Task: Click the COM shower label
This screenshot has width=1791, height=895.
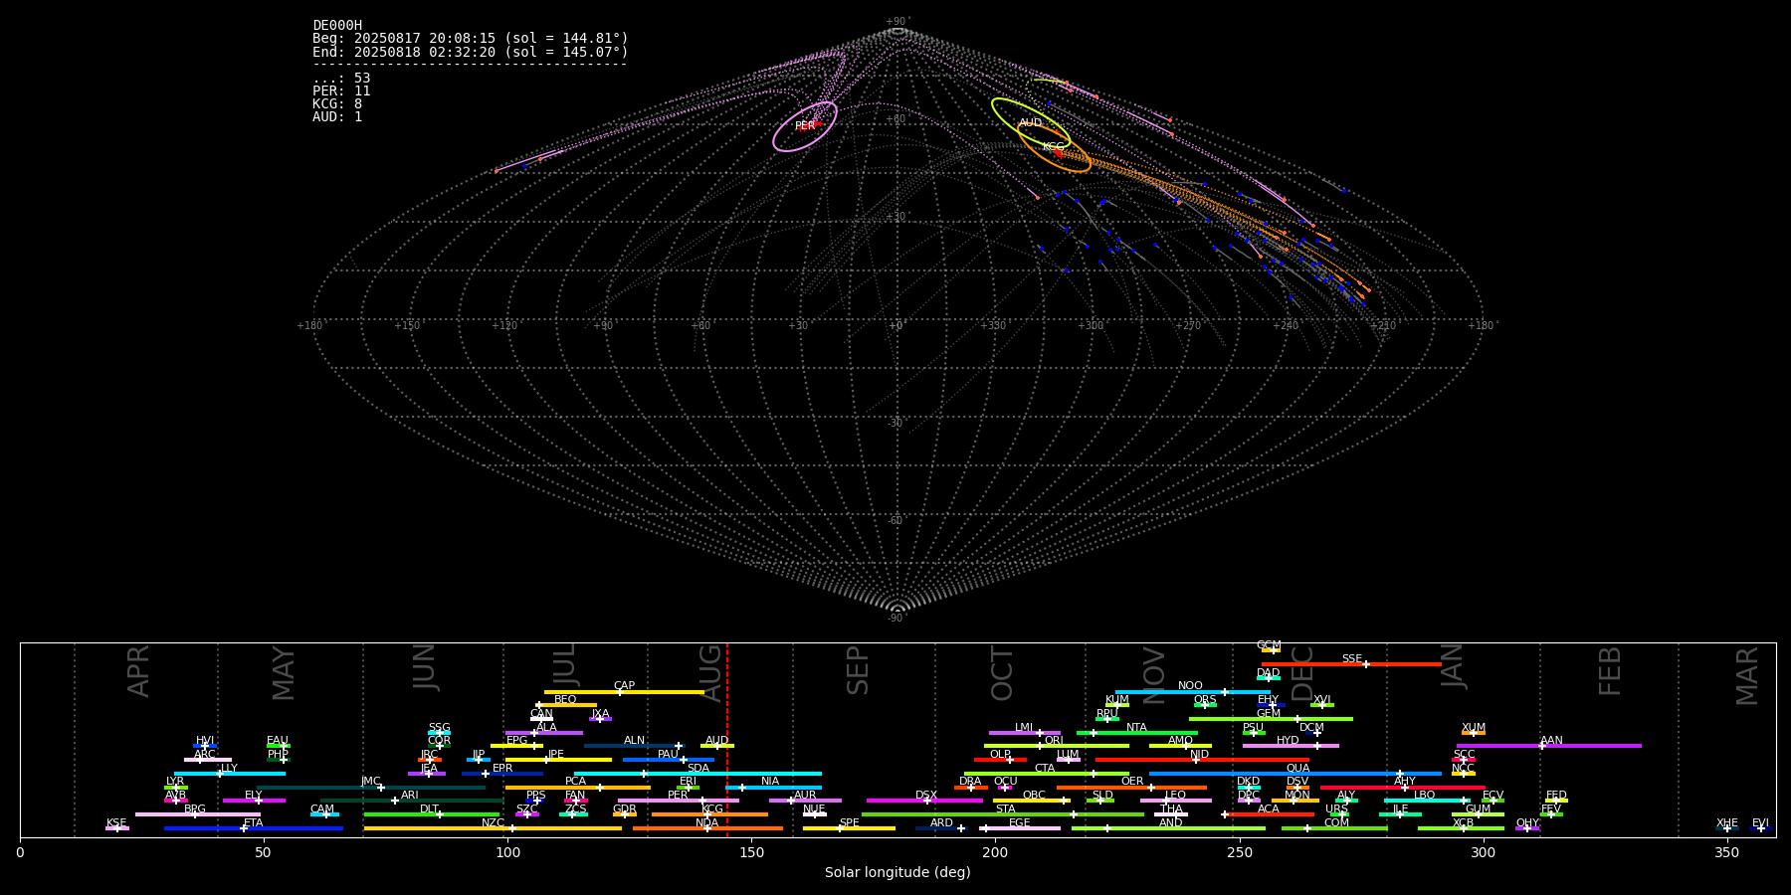Action: coord(1336,823)
